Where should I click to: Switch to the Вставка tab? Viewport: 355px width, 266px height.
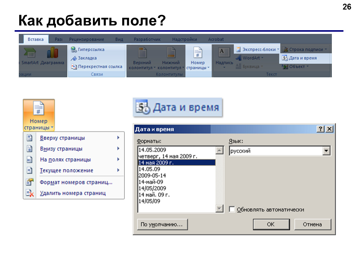[x=36, y=39]
